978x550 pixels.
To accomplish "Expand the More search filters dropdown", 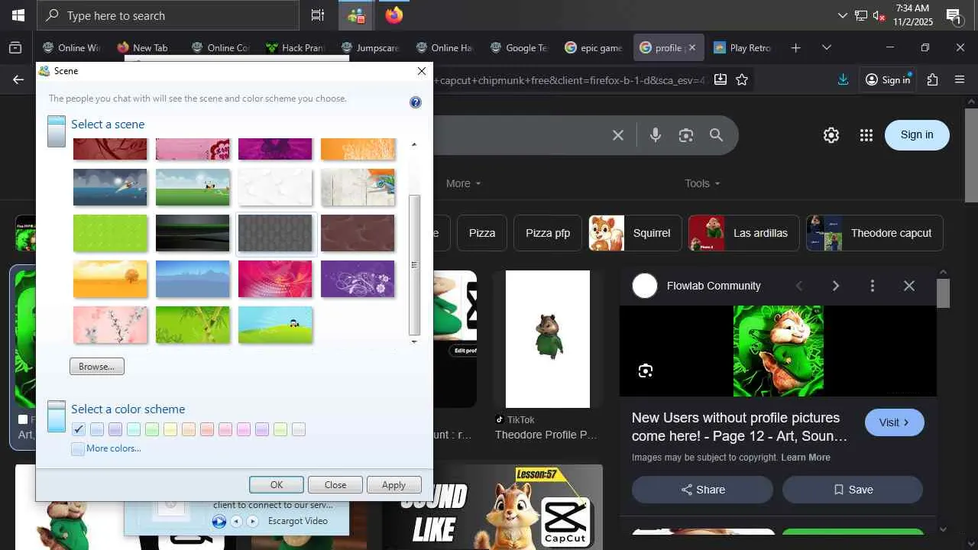I will pos(464,183).
